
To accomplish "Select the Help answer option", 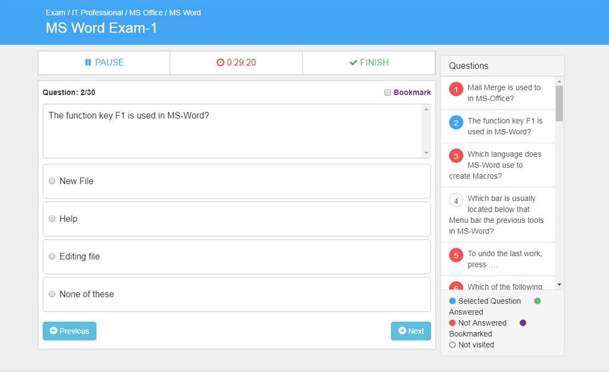I will (236, 219).
